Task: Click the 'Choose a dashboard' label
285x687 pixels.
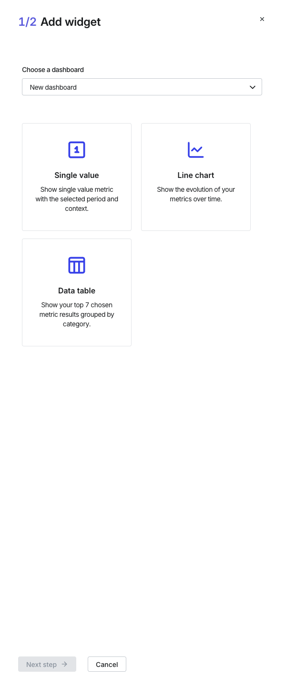Action: tap(53, 70)
